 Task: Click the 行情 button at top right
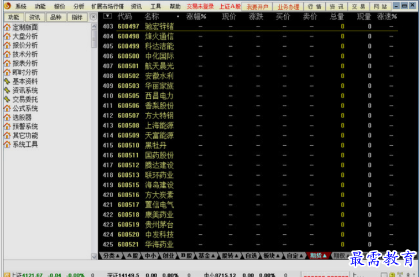(x=314, y=7)
